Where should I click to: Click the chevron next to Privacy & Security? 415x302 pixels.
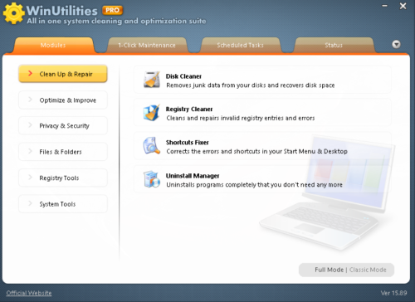30,125
